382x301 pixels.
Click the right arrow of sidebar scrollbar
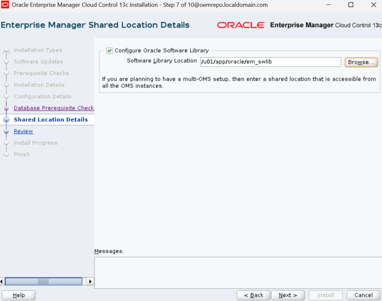click(90, 281)
